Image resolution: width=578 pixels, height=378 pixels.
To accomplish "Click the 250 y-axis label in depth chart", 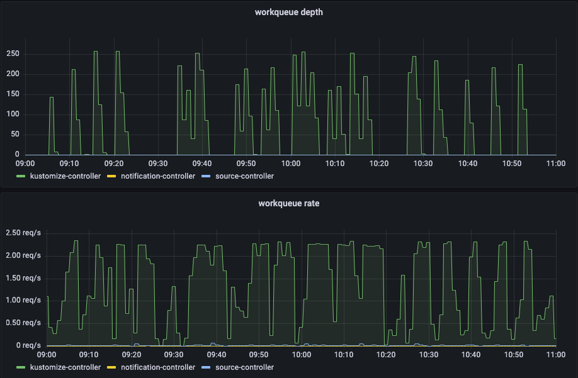I will point(13,53).
